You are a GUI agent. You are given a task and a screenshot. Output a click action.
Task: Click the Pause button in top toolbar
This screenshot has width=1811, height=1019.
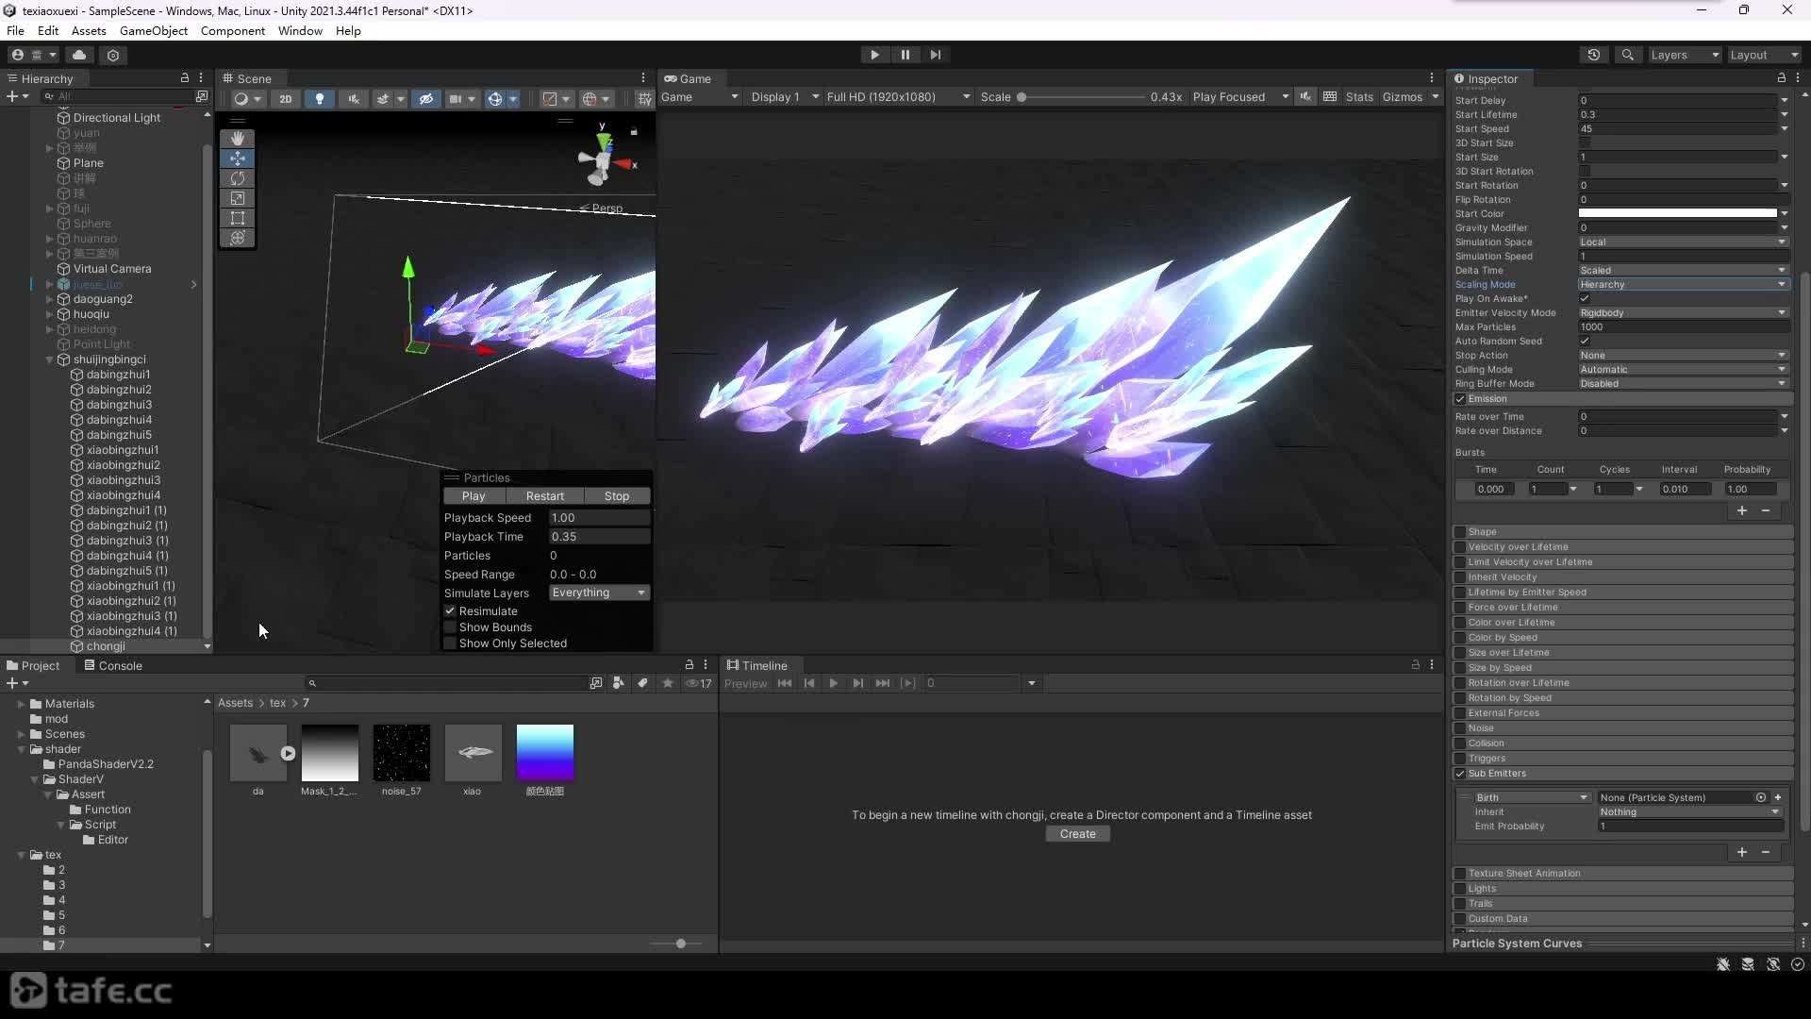tap(905, 55)
